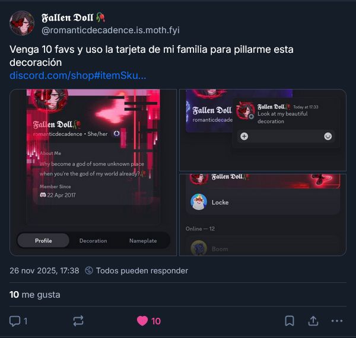Open the share icon
The width and height of the screenshot is (356, 338).
pos(313,321)
